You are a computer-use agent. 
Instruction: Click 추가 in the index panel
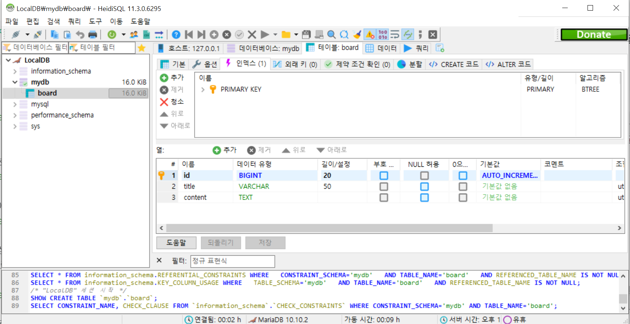coord(172,78)
